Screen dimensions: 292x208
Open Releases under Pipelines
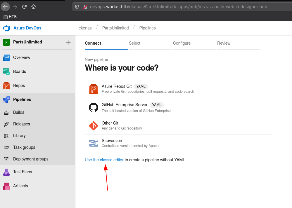coord(38,124)
